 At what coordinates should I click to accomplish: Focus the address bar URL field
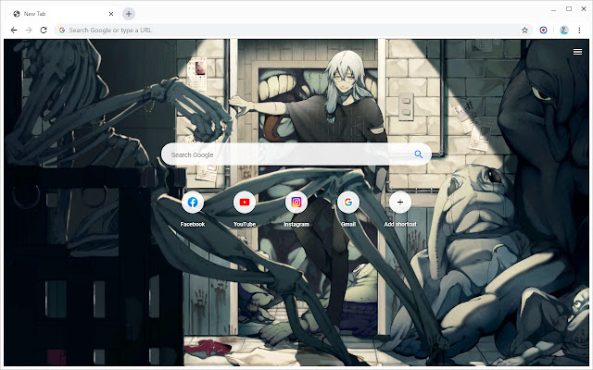293,31
